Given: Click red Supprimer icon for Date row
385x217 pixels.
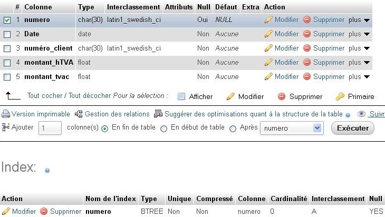Looking at the screenshot, I should pos(306,34).
